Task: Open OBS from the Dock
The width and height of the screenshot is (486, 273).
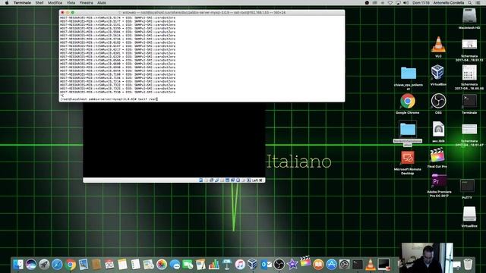Action: 279,265
